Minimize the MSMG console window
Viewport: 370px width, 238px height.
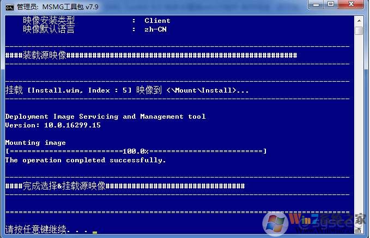click(x=317, y=5)
